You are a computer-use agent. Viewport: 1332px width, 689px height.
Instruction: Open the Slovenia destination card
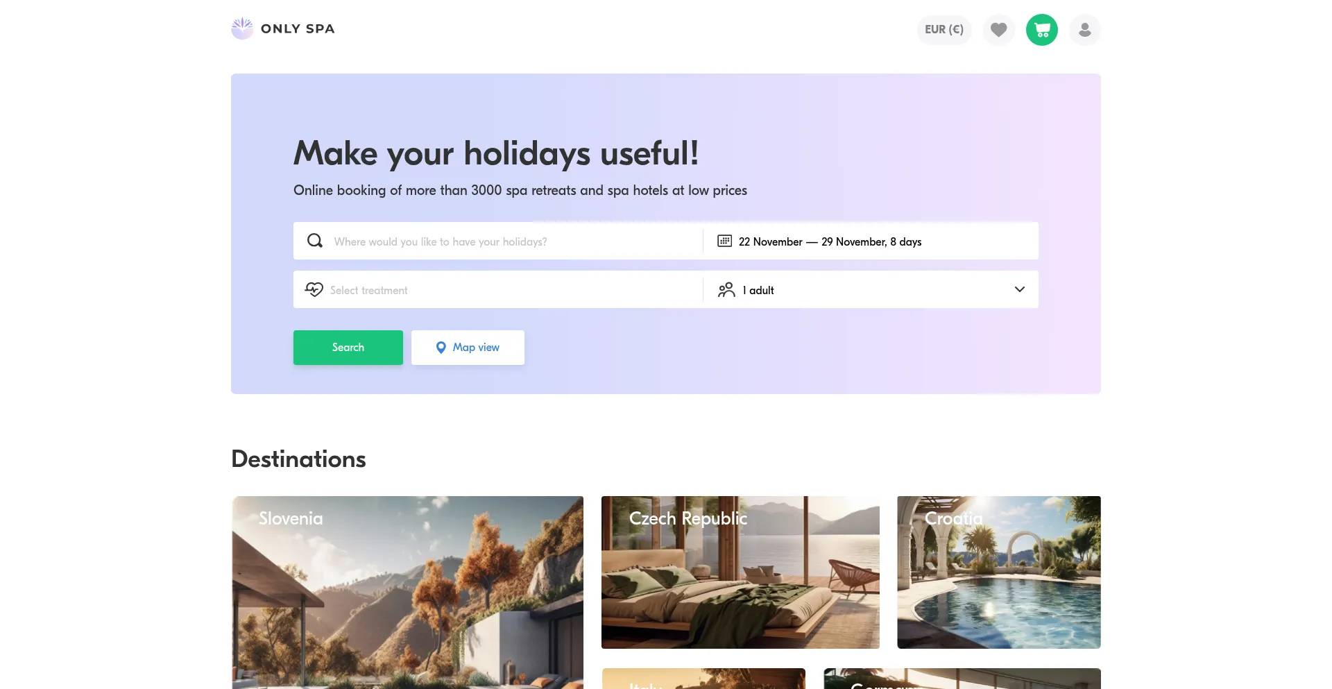(x=407, y=593)
